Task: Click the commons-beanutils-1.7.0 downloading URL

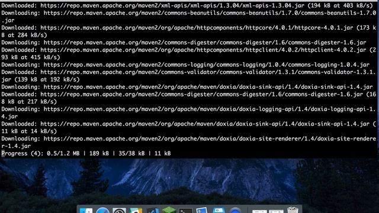Action: click(210, 13)
